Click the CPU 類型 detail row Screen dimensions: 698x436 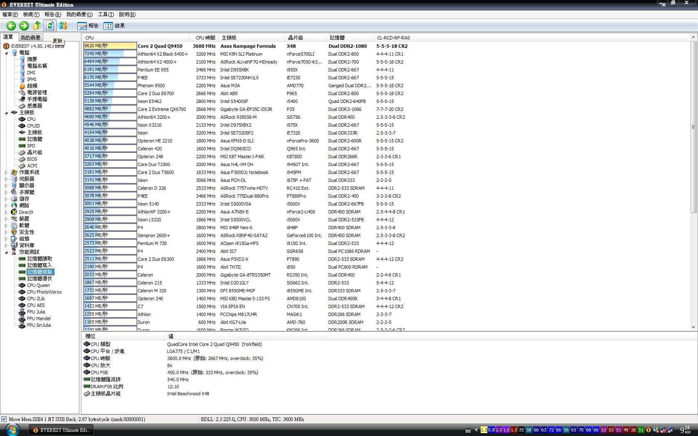coord(204,344)
